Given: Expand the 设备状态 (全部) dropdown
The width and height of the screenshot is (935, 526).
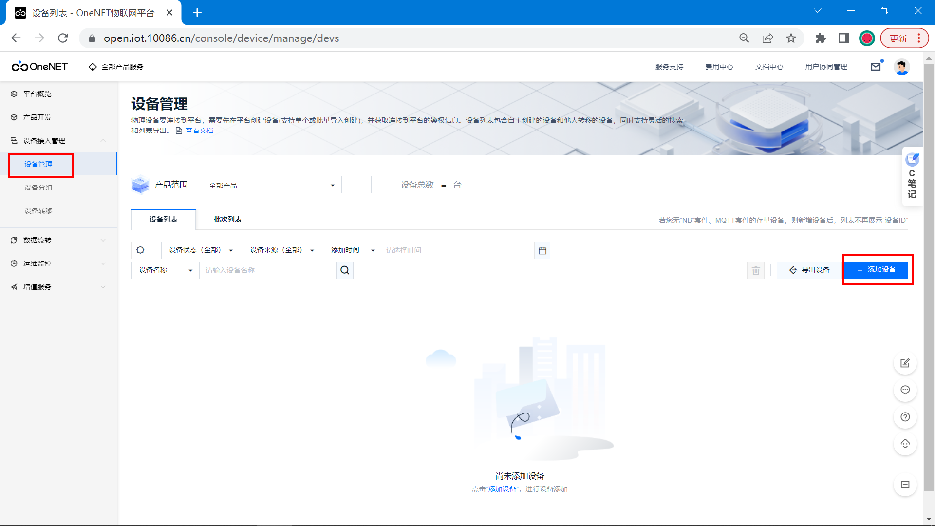Looking at the screenshot, I should click(x=200, y=250).
